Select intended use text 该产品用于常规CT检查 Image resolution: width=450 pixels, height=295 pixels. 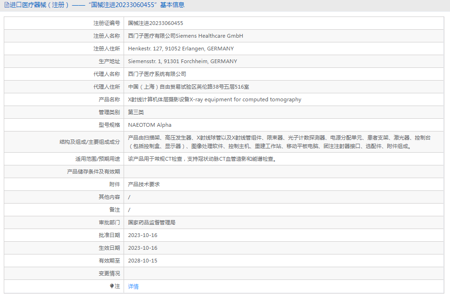click(x=203, y=159)
